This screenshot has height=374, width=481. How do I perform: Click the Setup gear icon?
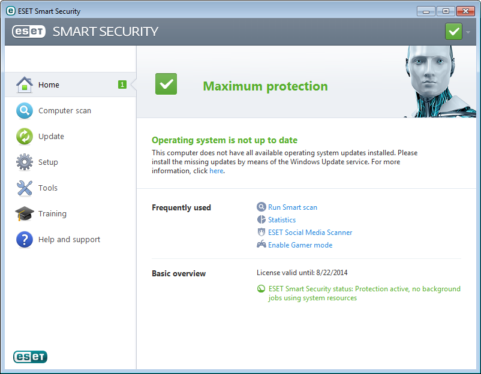click(x=24, y=162)
